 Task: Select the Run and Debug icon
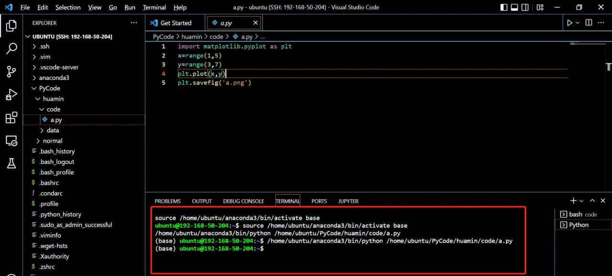pos(11,95)
